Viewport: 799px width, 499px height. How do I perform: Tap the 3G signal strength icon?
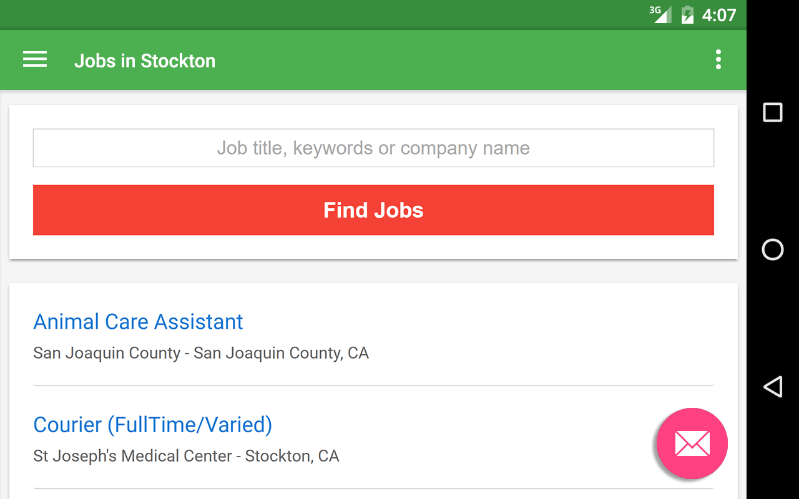661,14
